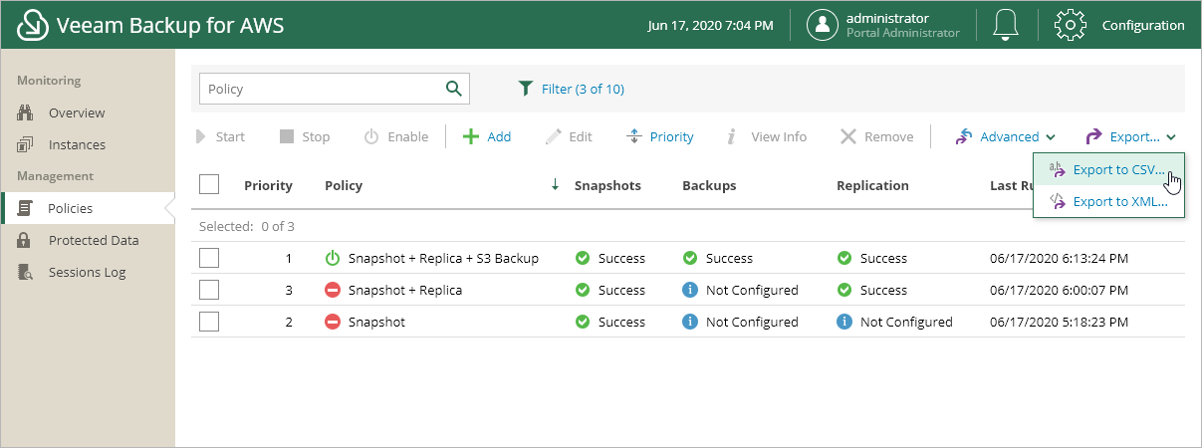
Task: Check the priority 2 Snapshot row
Action: pos(209,322)
